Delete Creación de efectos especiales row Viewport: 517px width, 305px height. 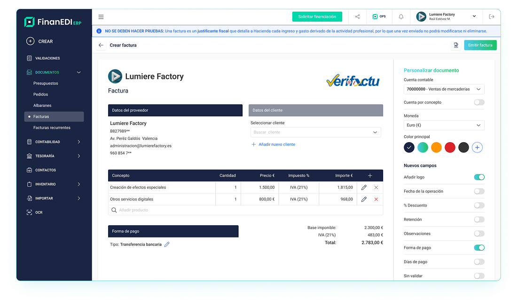pos(376,188)
